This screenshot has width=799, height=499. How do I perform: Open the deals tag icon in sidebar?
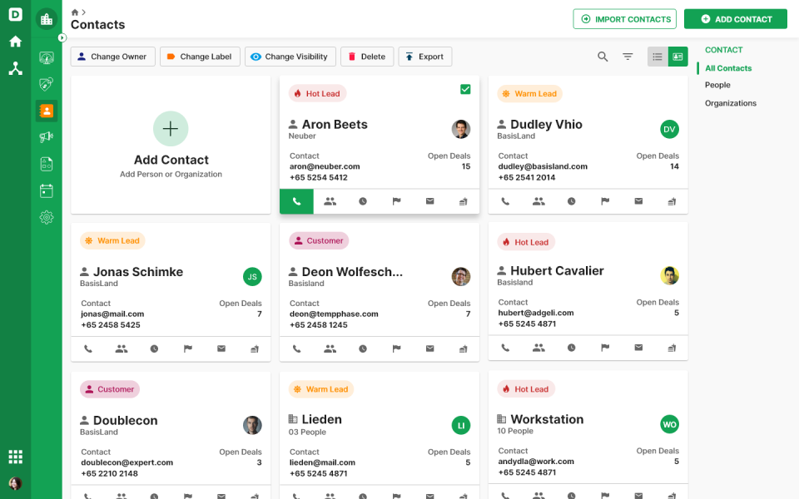(47, 84)
